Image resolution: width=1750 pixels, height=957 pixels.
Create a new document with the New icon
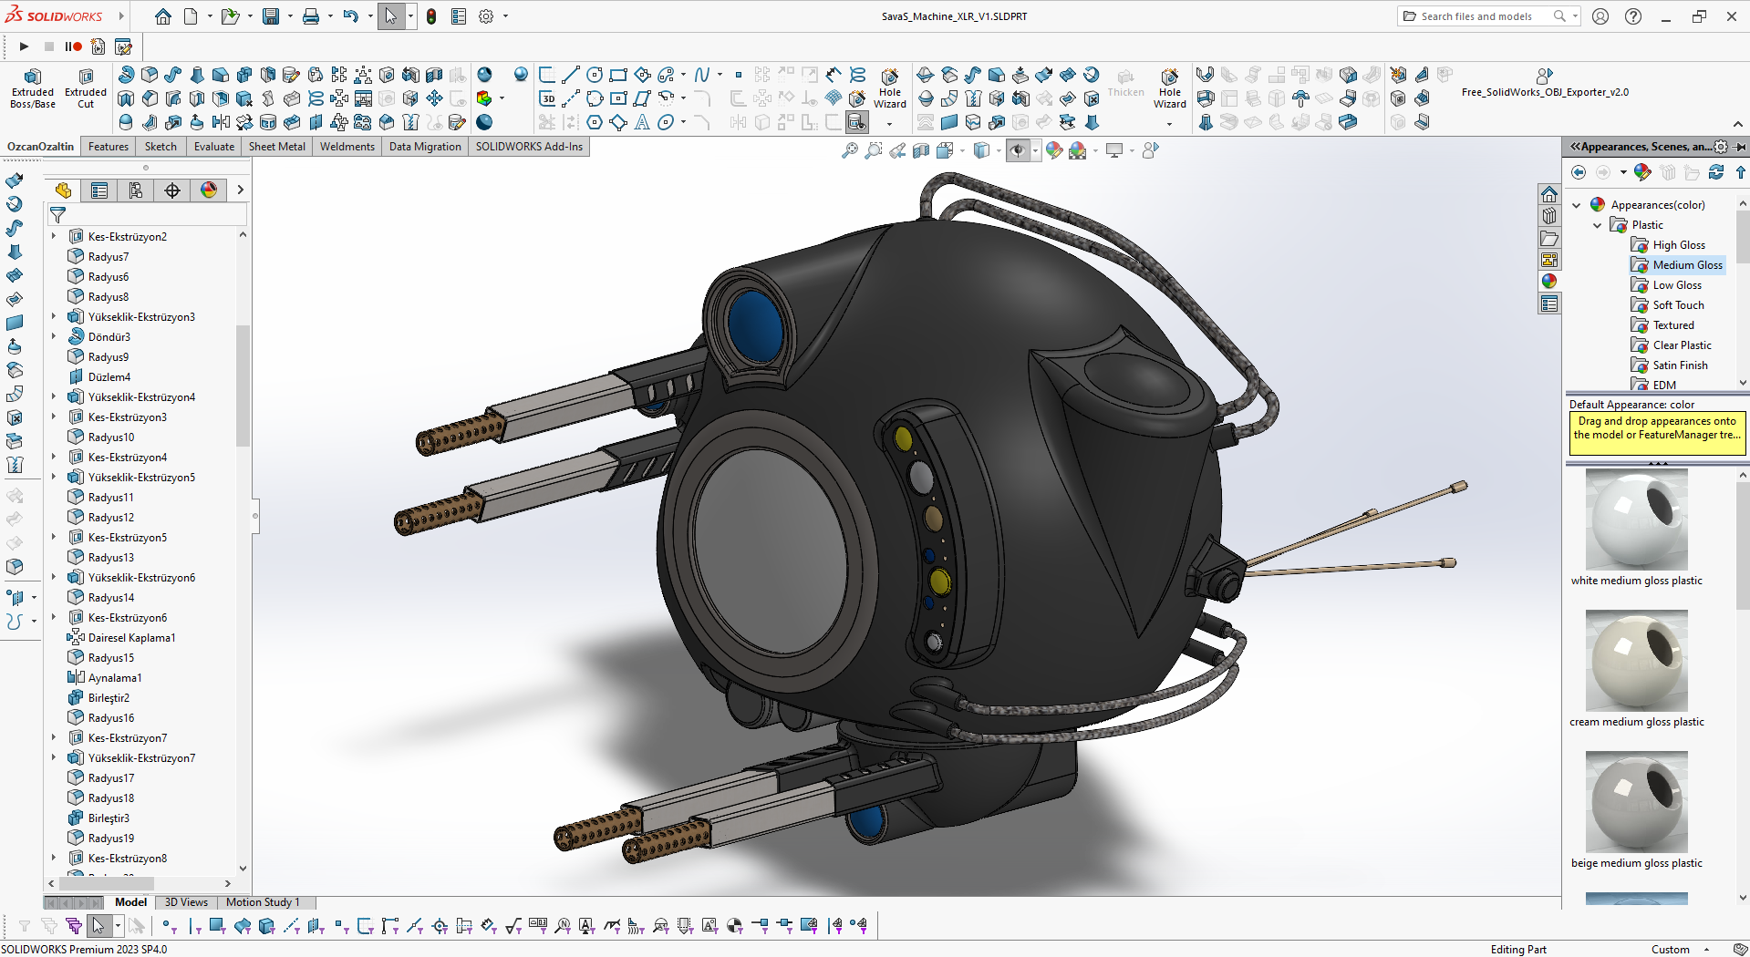pos(191,16)
